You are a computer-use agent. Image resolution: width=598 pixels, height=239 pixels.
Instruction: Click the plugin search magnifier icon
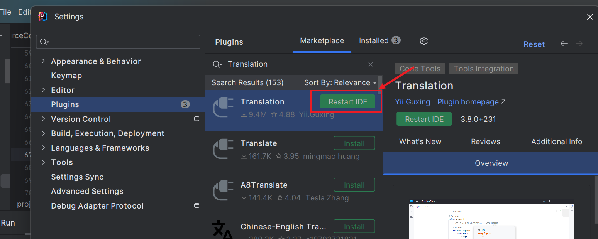tap(217, 64)
